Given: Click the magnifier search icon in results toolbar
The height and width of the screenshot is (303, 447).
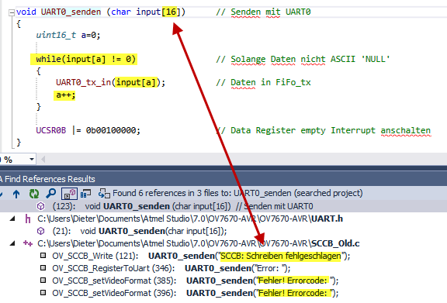Looking at the screenshot, I should 50,194.
